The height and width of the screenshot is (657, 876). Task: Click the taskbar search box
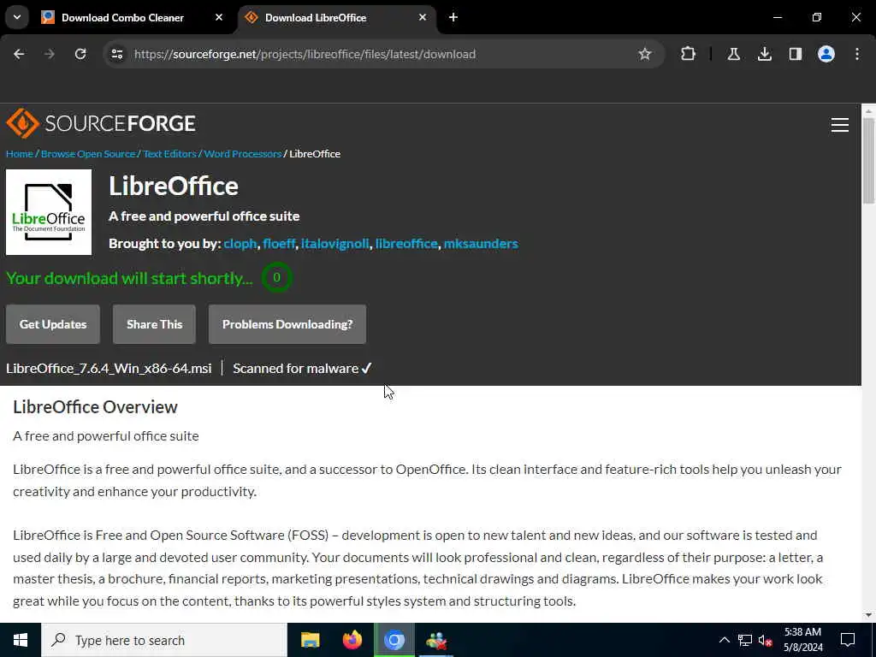164,640
